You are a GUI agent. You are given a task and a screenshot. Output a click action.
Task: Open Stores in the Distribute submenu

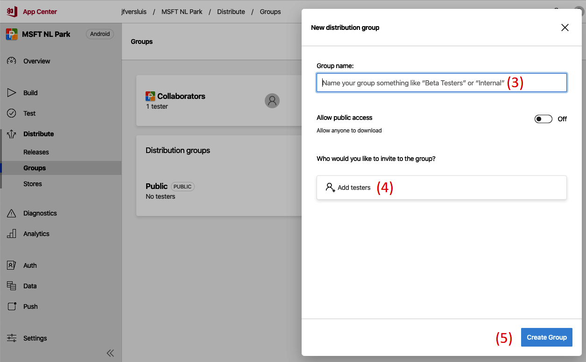coord(33,184)
